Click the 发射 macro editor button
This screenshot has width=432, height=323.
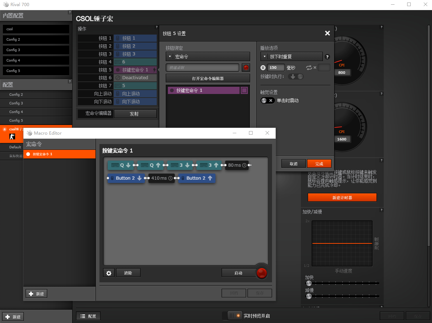135,114
